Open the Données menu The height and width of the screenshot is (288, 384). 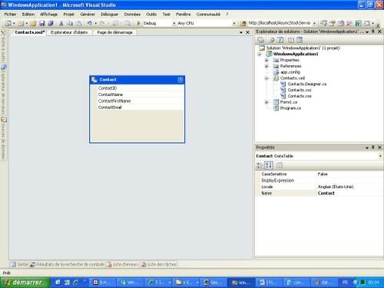[132, 15]
